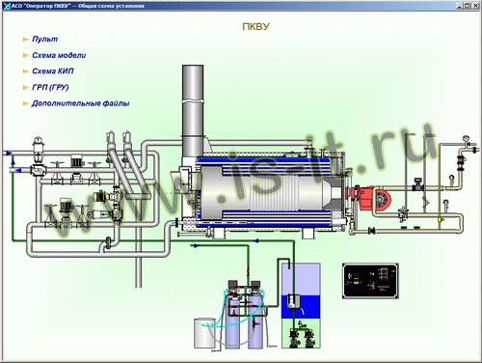This screenshot has width=482, height=363.
Task: Open the Схема КИП link
Action: tap(53, 71)
